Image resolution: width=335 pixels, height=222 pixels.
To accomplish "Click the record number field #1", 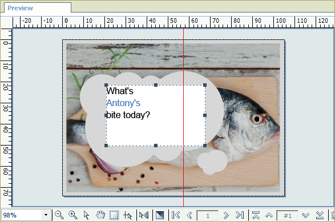I will coord(288,216).
